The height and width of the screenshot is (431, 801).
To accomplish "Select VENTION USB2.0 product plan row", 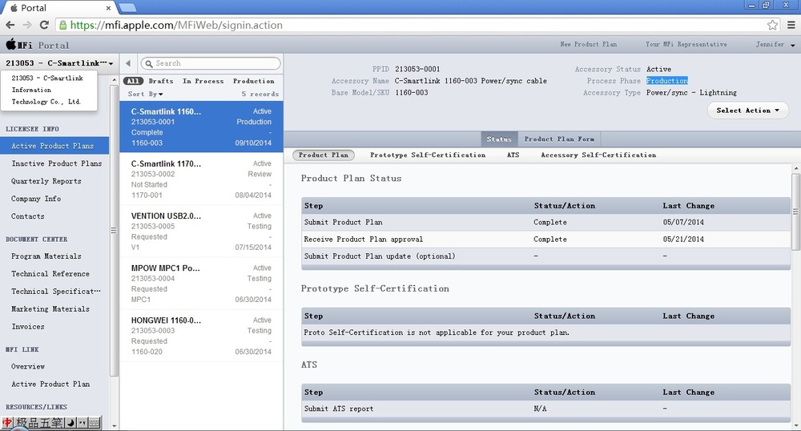I will pyautogui.click(x=201, y=231).
